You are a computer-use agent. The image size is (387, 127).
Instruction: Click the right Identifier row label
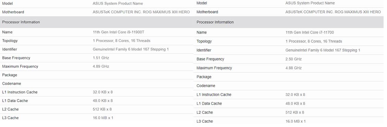[x=204, y=50]
